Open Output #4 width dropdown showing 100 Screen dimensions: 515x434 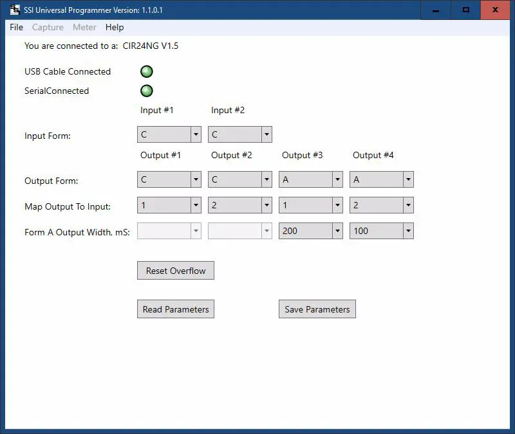[x=381, y=231]
